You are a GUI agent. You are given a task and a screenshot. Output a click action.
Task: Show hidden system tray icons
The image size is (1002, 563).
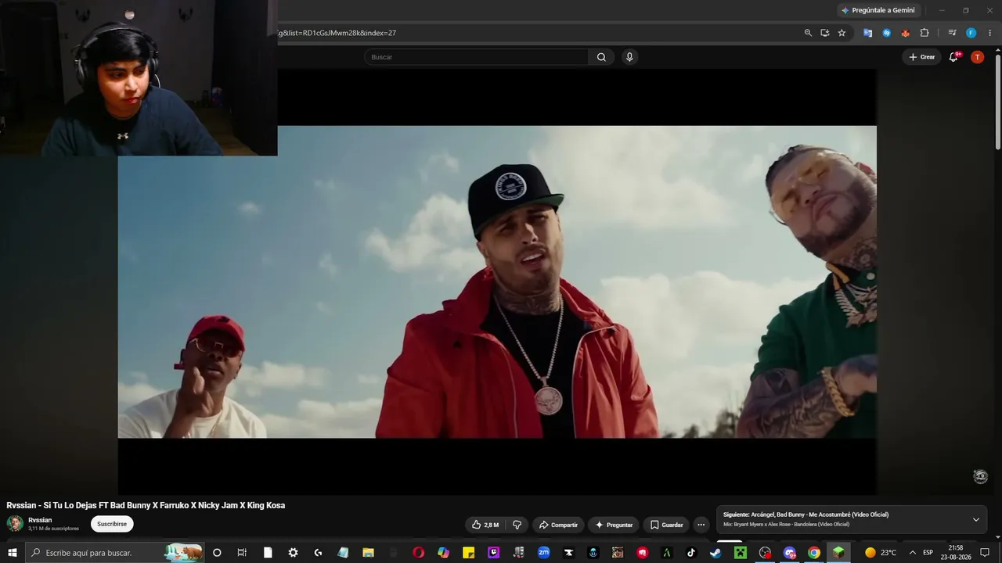point(912,552)
